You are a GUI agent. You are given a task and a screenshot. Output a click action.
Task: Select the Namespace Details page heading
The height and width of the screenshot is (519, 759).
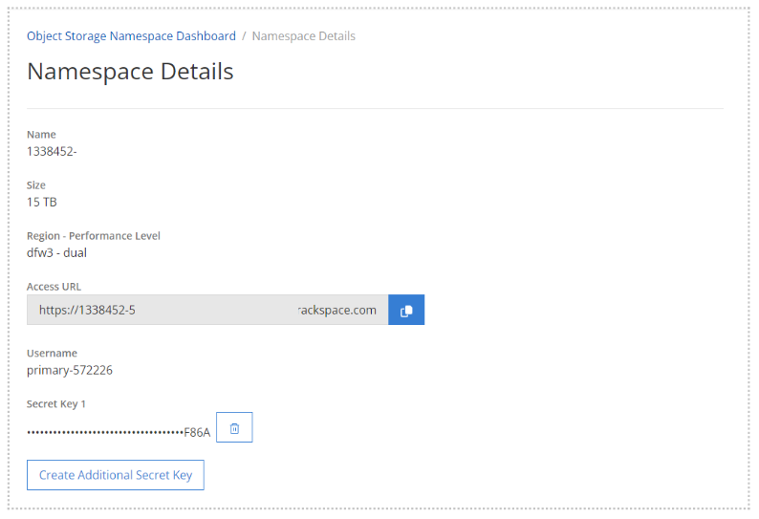click(130, 71)
